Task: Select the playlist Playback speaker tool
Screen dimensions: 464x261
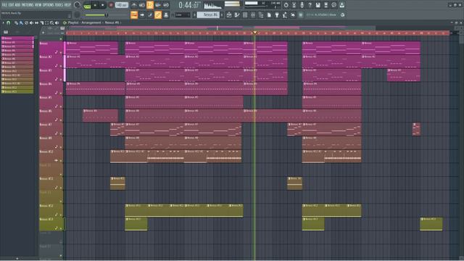Action: (x=57, y=22)
